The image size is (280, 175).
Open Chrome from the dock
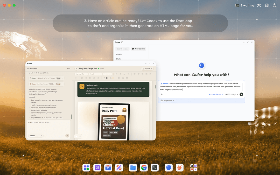pyautogui.click(x=144, y=168)
